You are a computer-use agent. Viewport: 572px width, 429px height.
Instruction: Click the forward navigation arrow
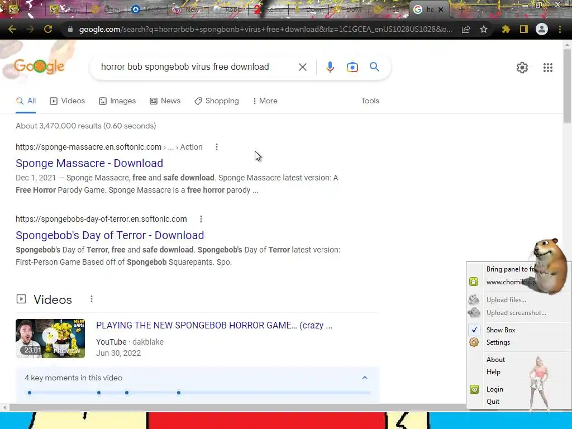pyautogui.click(x=30, y=29)
